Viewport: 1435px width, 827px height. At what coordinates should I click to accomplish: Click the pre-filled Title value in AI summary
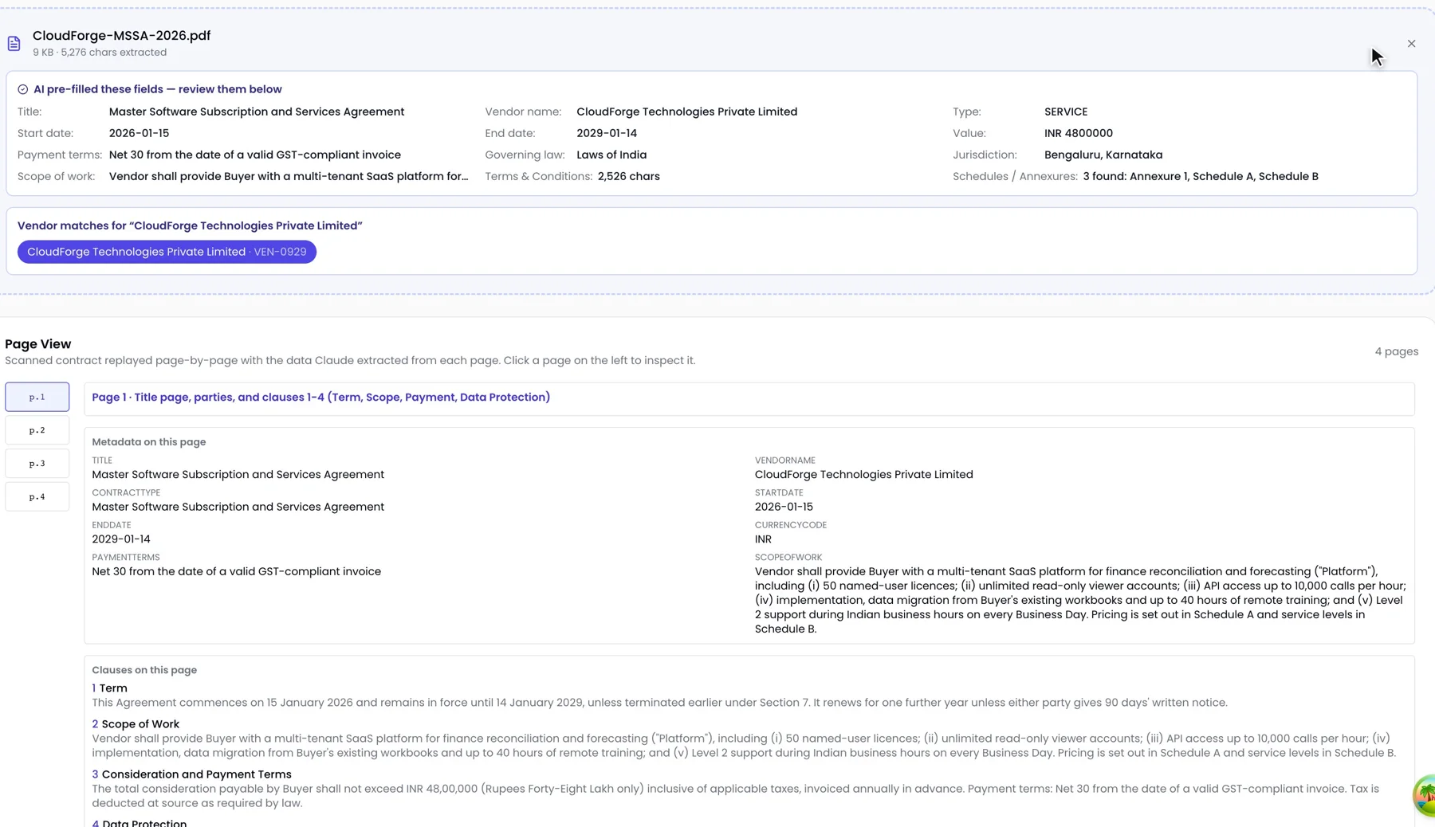pyautogui.click(x=257, y=112)
